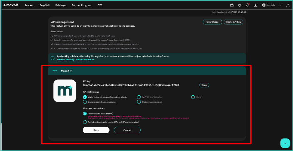
Task: Save the API key settings
Action: [96, 130]
